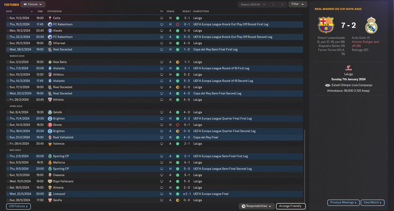The image size is (394, 211).
Task: Sort by the Venue column header
Action: point(170,11)
